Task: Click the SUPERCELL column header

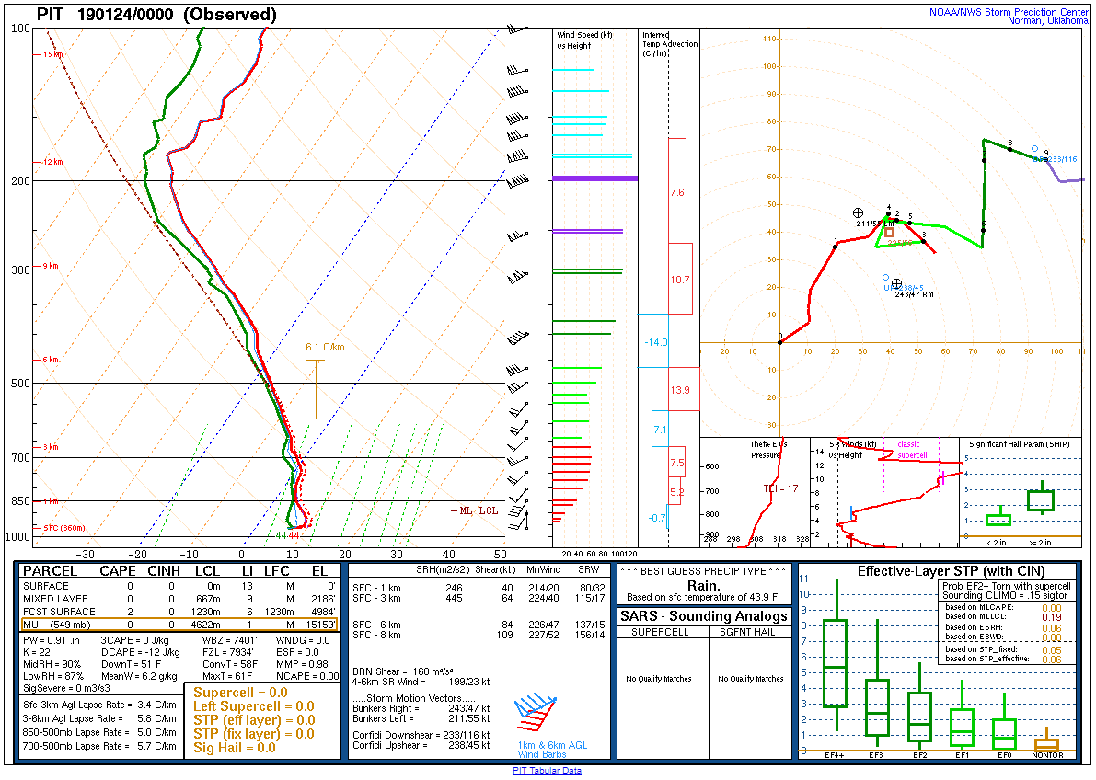Action: pos(660,633)
